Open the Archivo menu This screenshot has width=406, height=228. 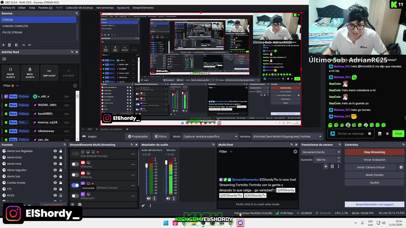[8, 8]
